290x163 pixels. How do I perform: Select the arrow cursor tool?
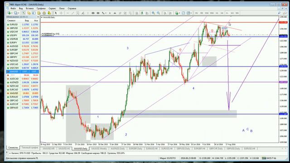coord(56,13)
